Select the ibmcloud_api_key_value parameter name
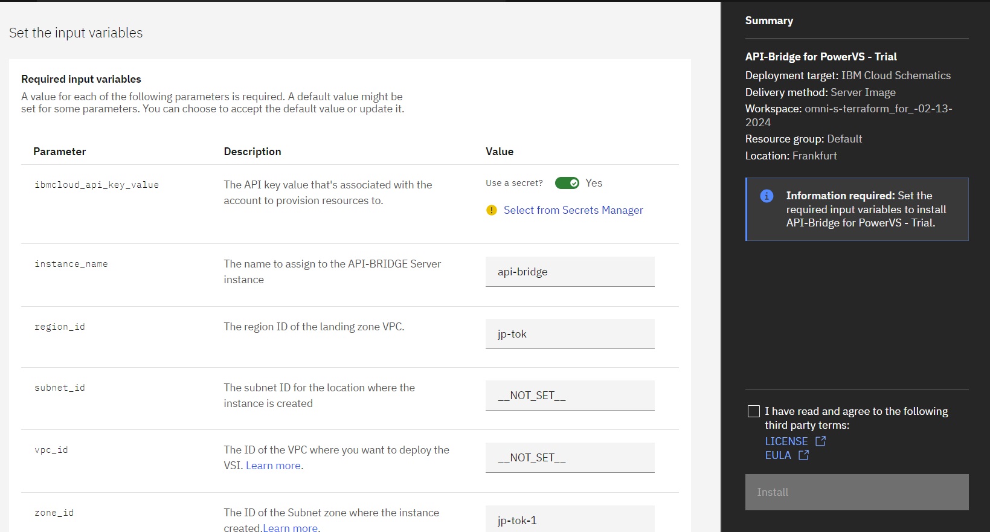 pyautogui.click(x=97, y=185)
